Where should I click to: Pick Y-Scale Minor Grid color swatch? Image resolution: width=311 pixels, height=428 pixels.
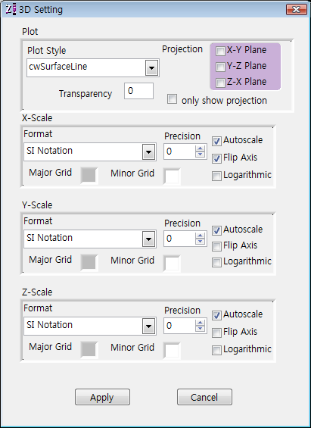pyautogui.click(x=172, y=264)
